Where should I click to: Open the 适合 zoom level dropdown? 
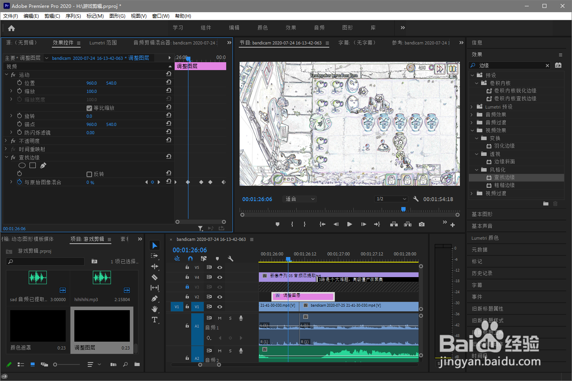tap(300, 199)
